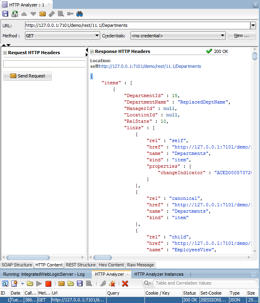The width and height of the screenshot is (260, 303).
Task: Open the editor tab list dropdown
Action: pyautogui.click(x=255, y=5)
